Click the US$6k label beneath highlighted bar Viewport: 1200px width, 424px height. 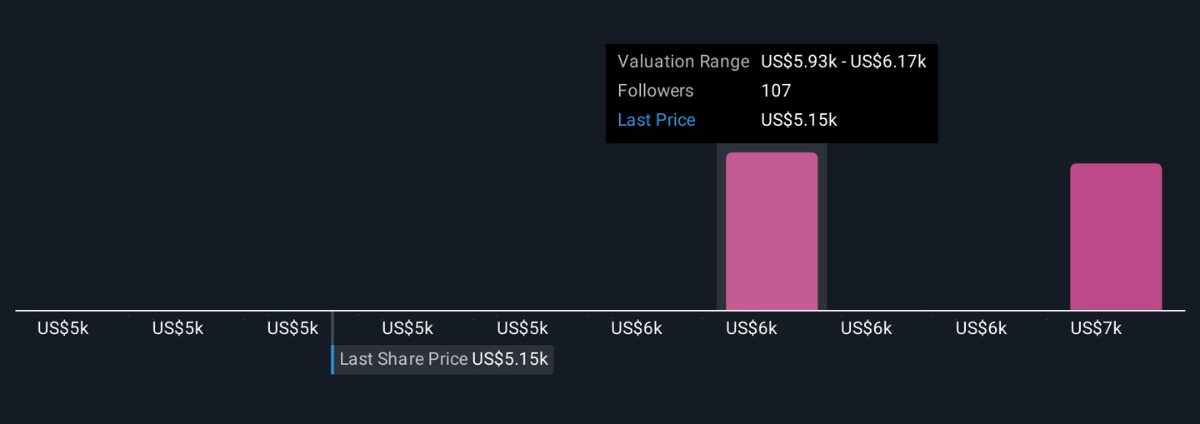(x=752, y=328)
